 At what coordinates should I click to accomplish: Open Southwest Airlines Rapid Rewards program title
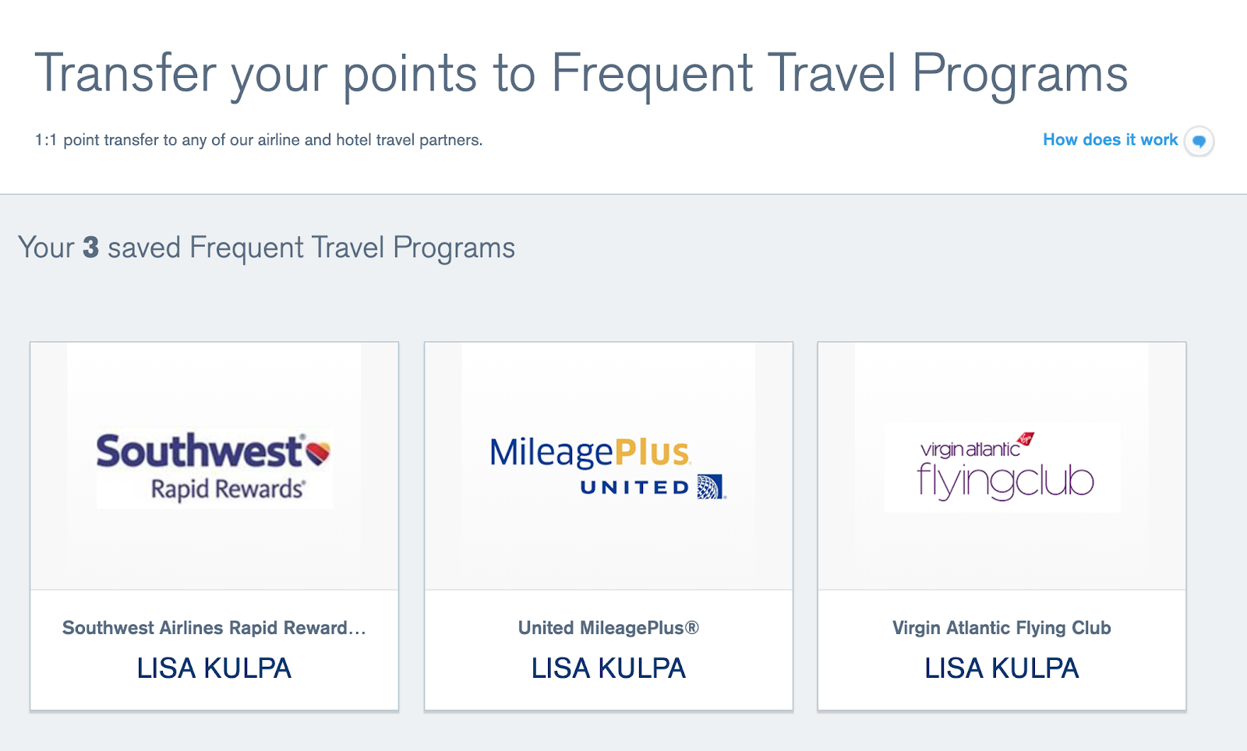[214, 628]
